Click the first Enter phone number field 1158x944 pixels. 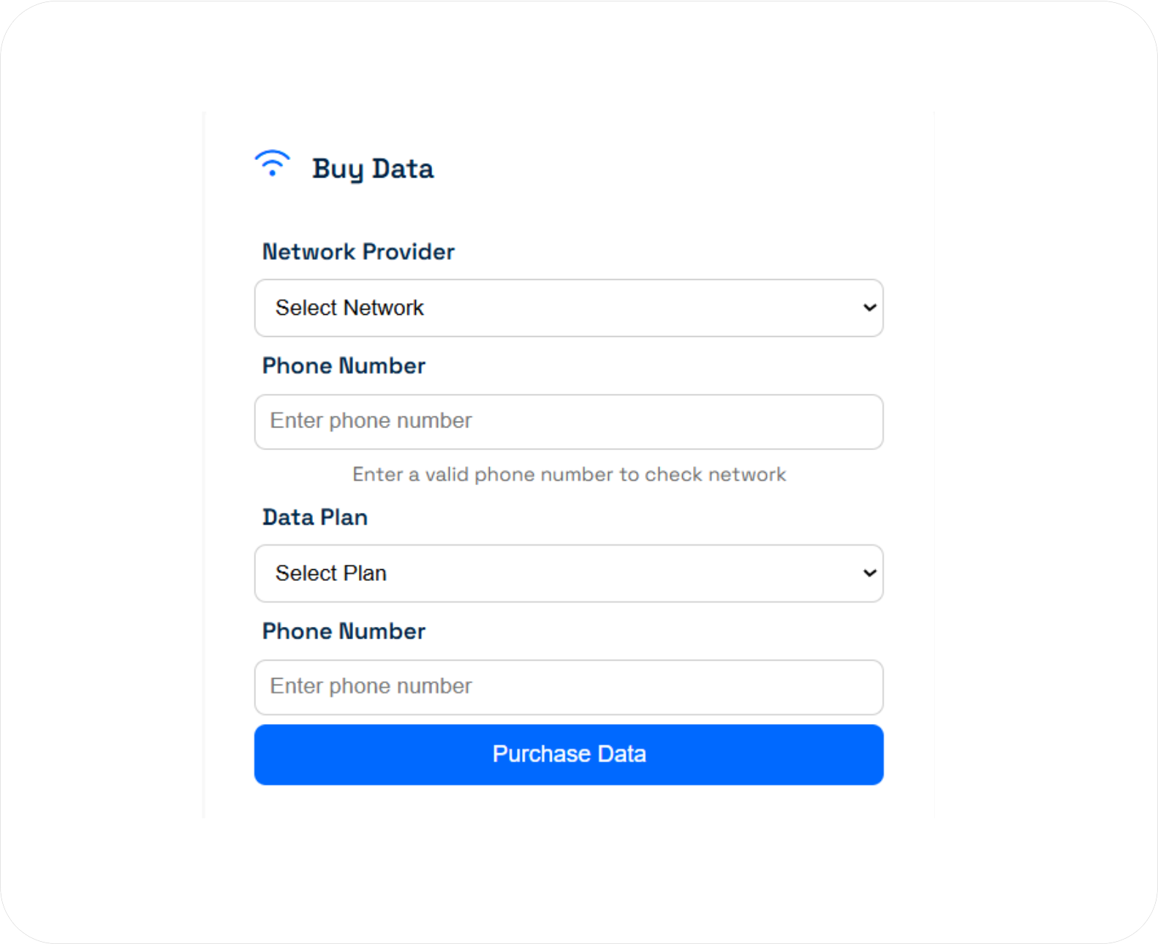[x=569, y=422]
